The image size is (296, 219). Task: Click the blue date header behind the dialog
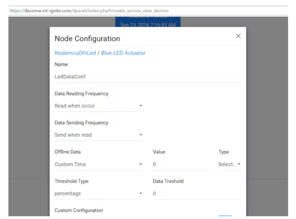coord(147,23)
